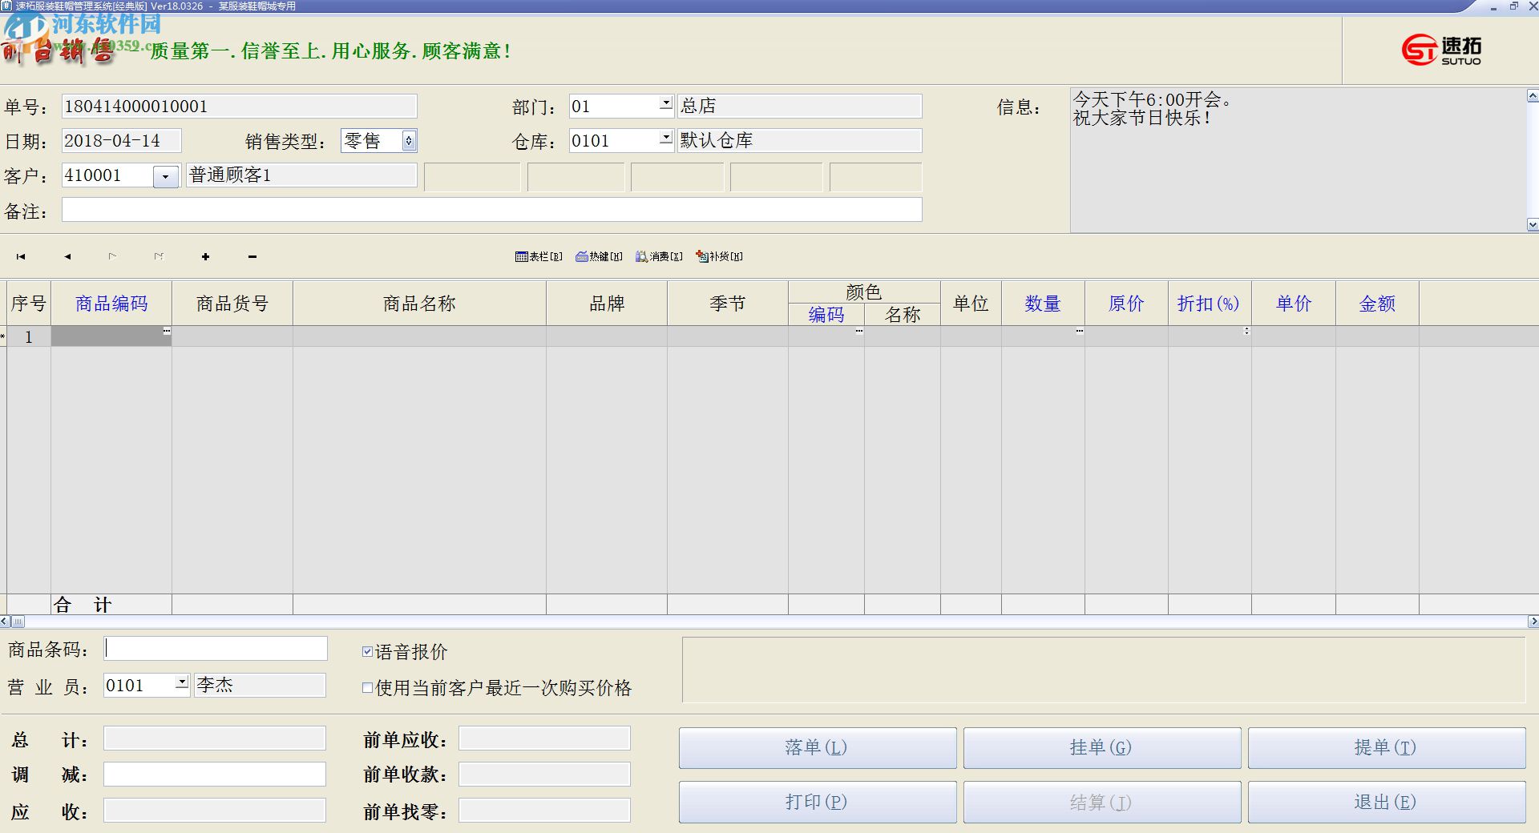Click the 季节 column header
This screenshot has width=1539, height=833.
pyautogui.click(x=728, y=304)
